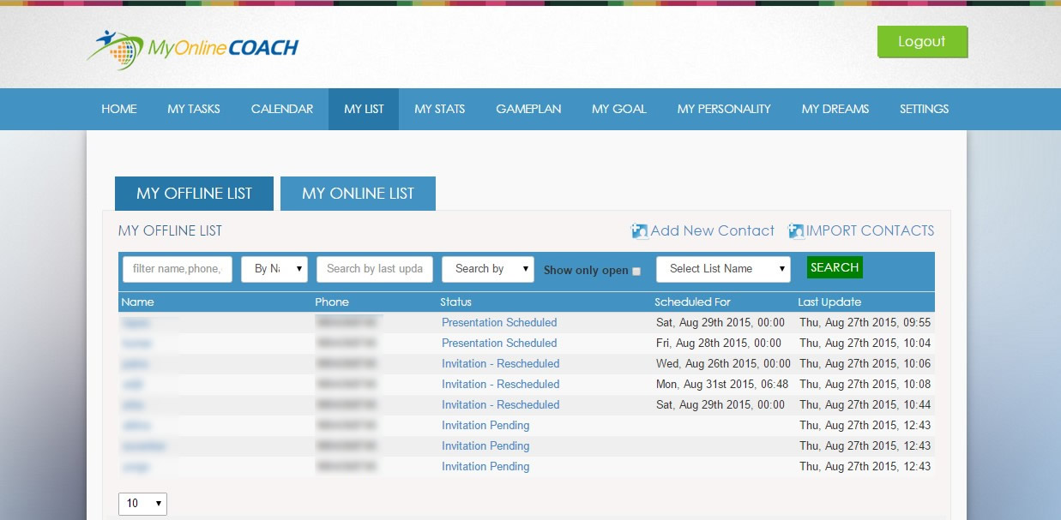Click the Last Update column header
This screenshot has width=1061, height=520.
tap(829, 302)
